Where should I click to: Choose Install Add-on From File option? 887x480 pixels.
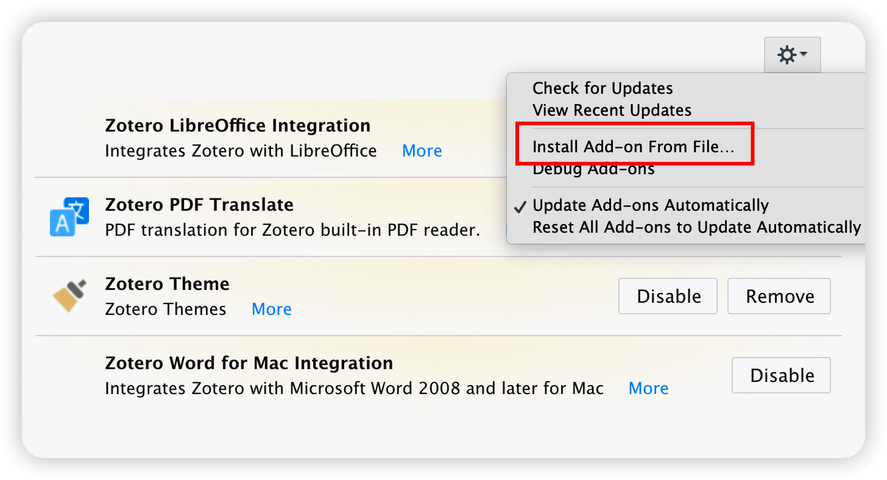coord(634,147)
